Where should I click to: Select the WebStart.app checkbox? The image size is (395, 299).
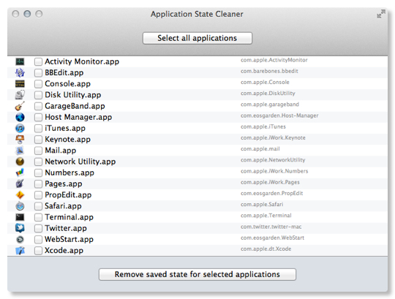[38, 239]
